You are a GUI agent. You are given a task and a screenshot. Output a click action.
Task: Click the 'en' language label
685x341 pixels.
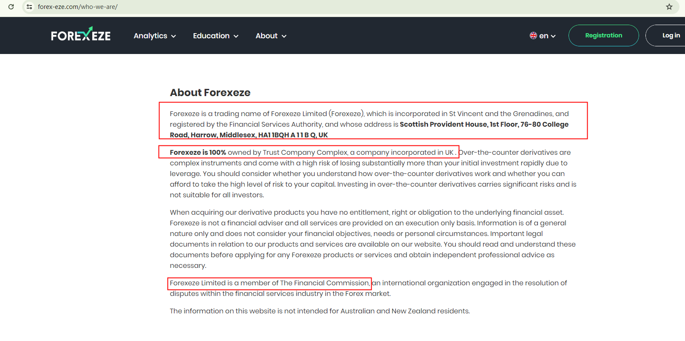(x=544, y=36)
